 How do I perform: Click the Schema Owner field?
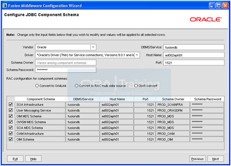(66, 63)
